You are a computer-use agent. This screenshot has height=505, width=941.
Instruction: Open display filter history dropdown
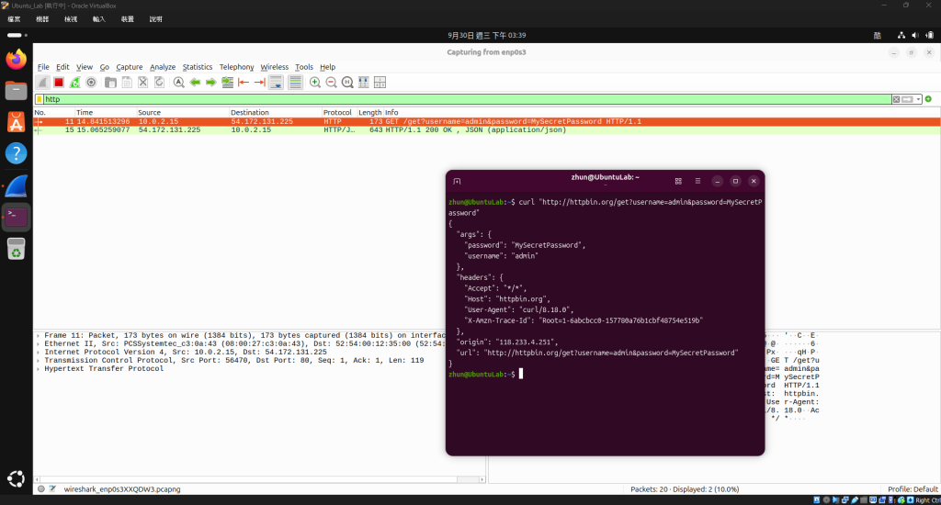pyautogui.click(x=918, y=99)
